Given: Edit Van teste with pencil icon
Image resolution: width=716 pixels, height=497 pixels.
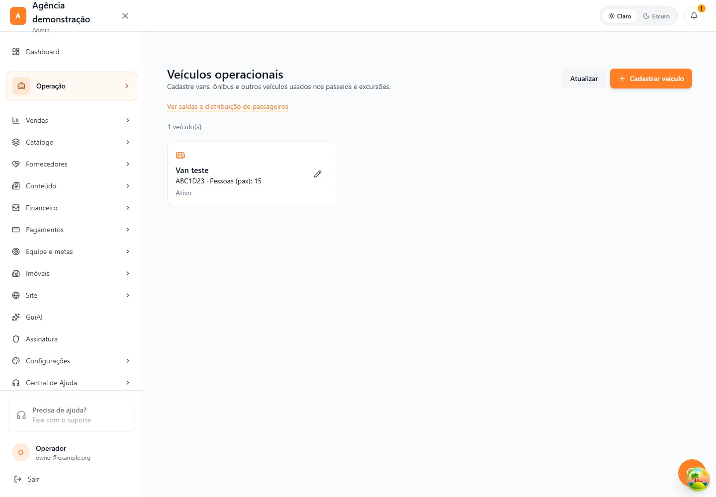Looking at the screenshot, I should (318, 174).
